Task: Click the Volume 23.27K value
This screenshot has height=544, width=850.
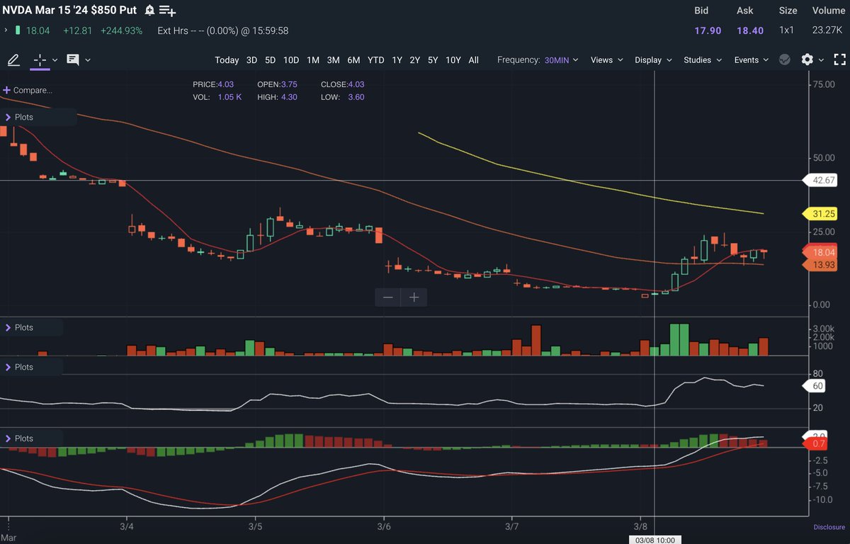Action: point(828,30)
